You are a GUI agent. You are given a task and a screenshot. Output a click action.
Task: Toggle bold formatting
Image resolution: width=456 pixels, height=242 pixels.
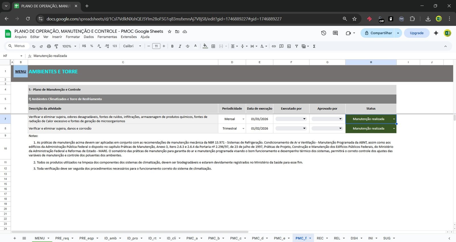172,46
